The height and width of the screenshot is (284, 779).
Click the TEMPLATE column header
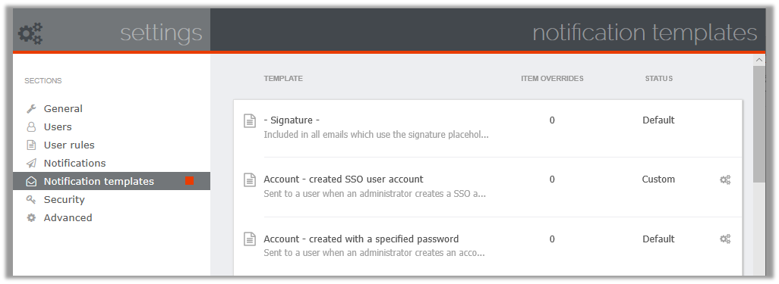pyautogui.click(x=283, y=78)
